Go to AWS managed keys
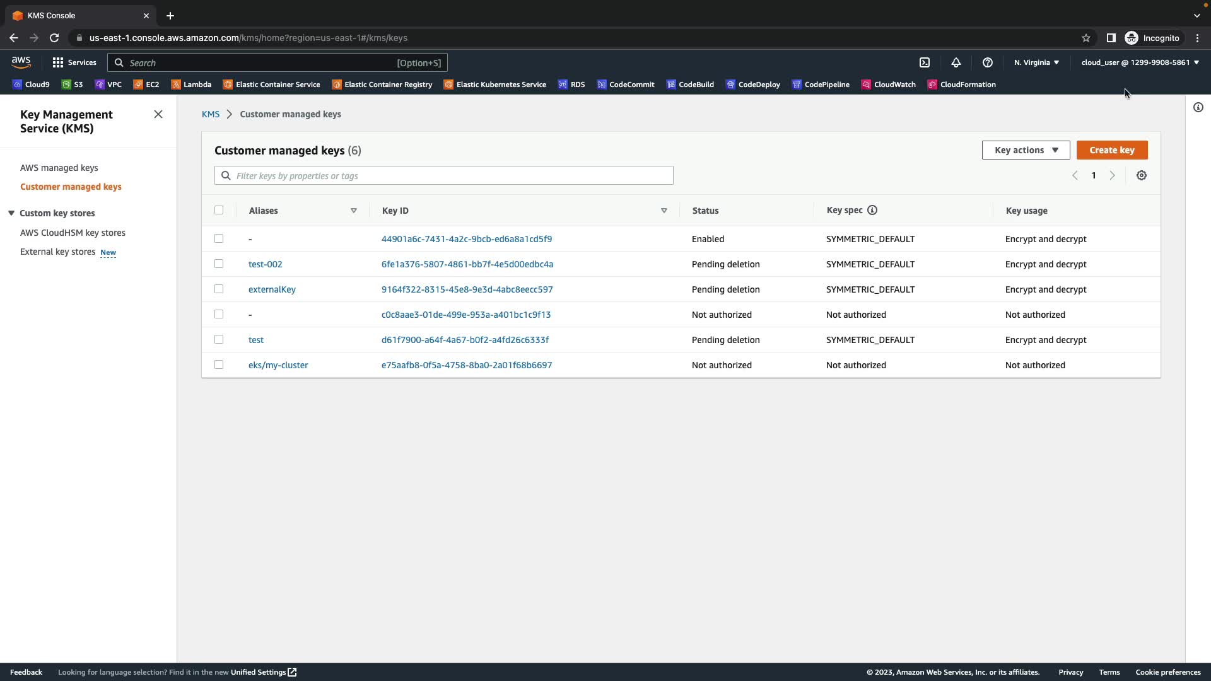Image resolution: width=1211 pixels, height=681 pixels. (59, 168)
